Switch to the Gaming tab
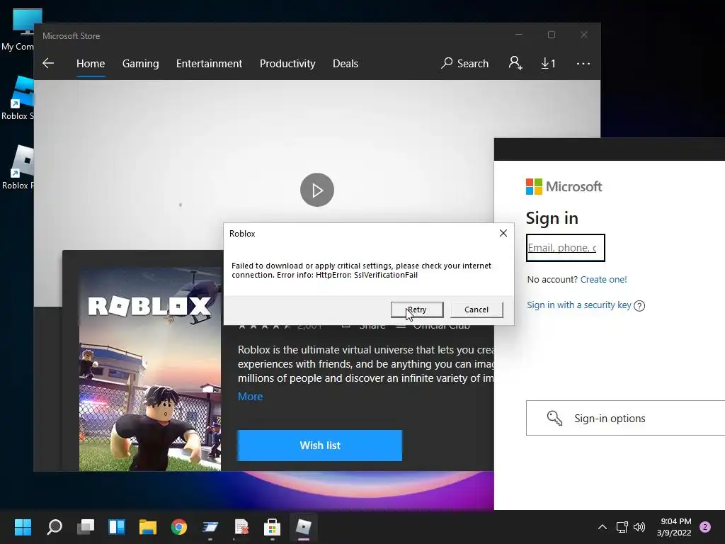Image resolution: width=725 pixels, height=544 pixels. click(x=141, y=63)
